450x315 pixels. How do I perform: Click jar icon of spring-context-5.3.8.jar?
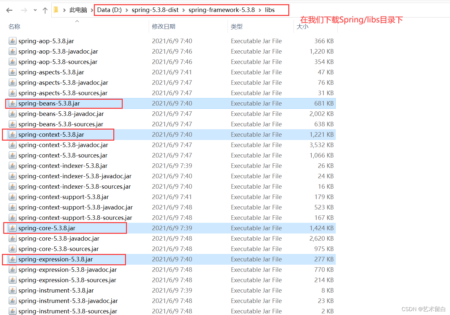(12, 134)
